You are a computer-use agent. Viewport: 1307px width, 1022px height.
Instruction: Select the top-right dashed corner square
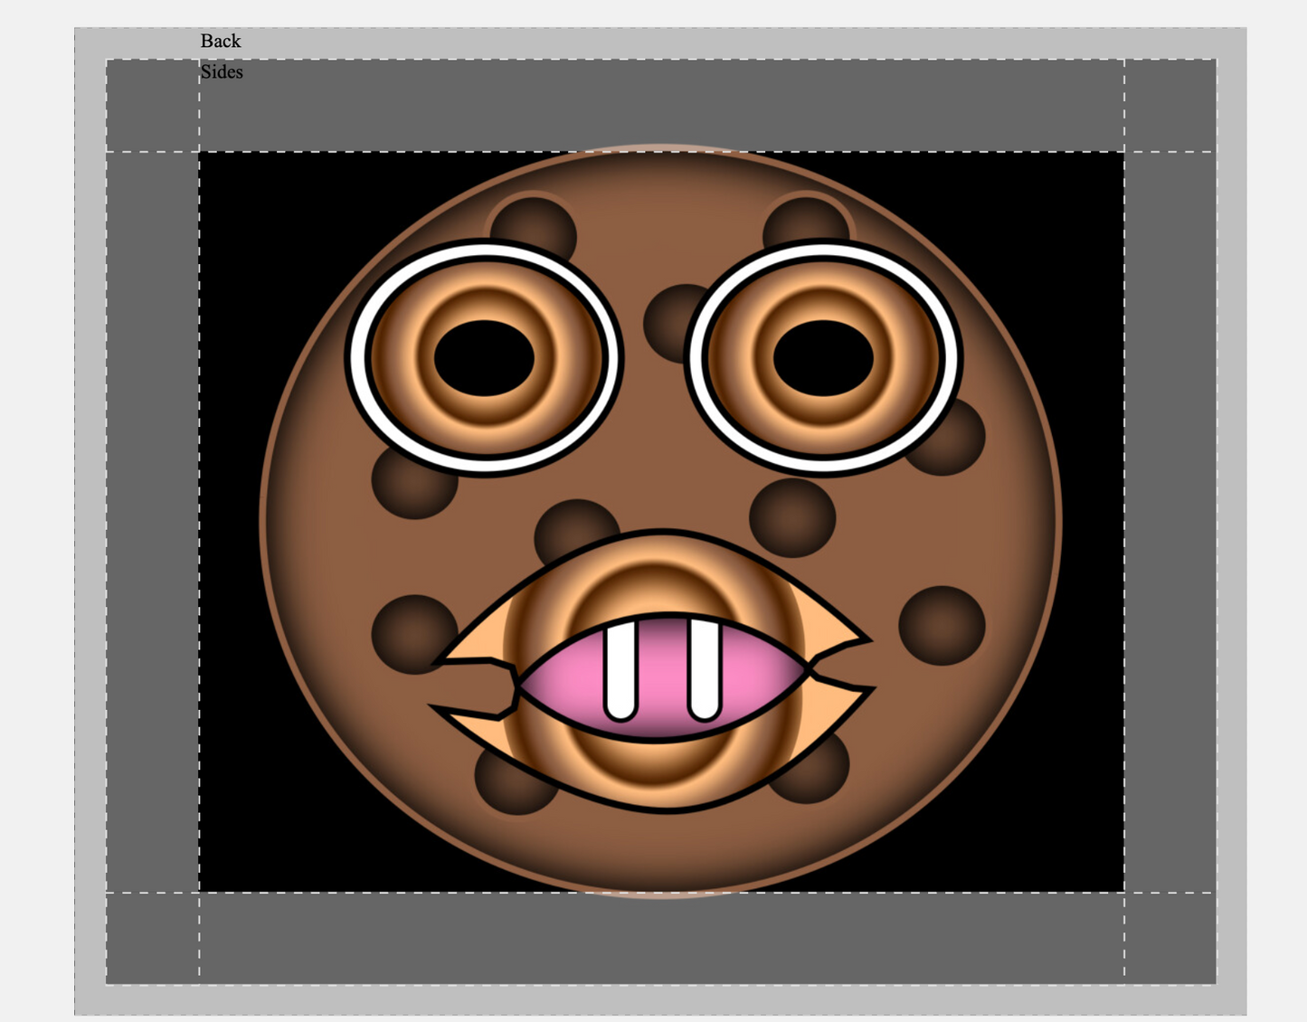click(1170, 106)
